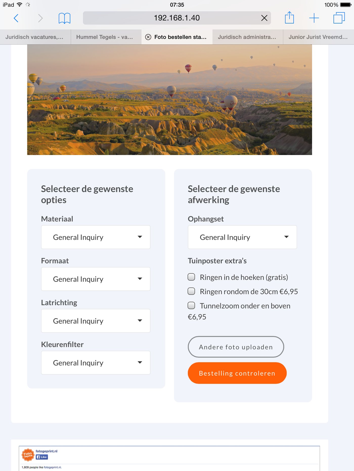
Task: Clear the address bar with the X
Action: point(264,18)
